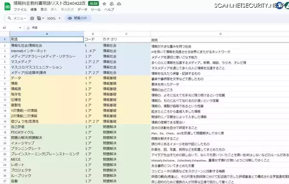Click the select-all corner box
This screenshot has width=289, height=184.
pos(5,34)
